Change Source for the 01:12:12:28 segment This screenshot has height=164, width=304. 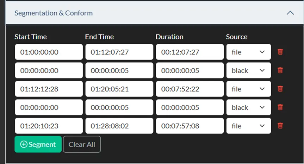[248, 89]
